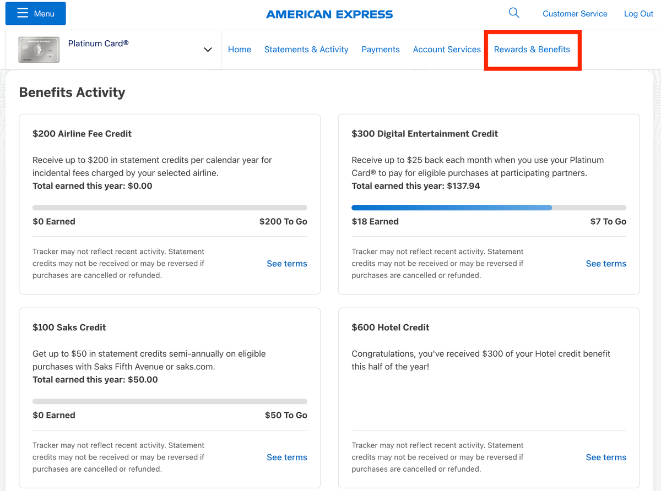Click the Airline Fee Credit progress bar
Viewport: 661px width, 491px height.
[170, 208]
